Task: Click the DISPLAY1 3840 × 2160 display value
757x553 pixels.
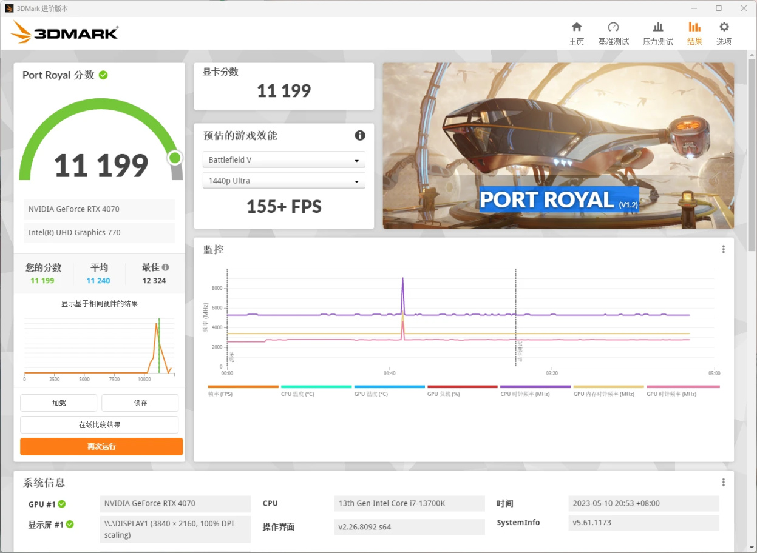Action: pyautogui.click(x=175, y=529)
